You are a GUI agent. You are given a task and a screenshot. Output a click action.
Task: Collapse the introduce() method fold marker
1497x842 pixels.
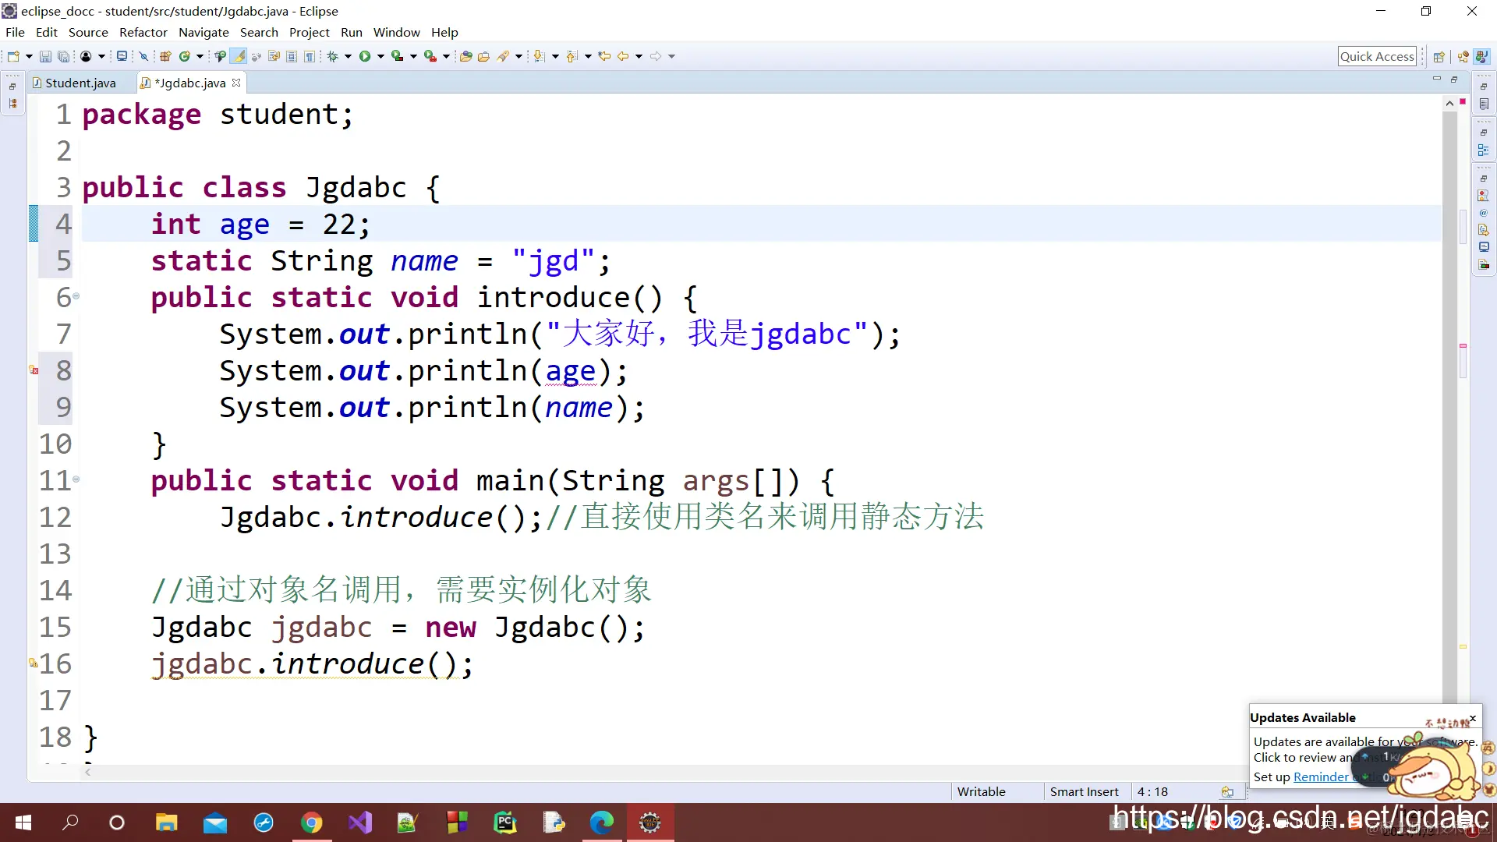click(x=76, y=296)
